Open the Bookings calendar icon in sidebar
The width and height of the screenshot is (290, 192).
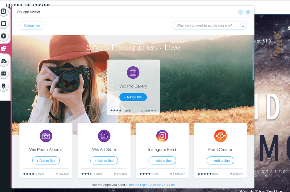[x=4, y=74]
